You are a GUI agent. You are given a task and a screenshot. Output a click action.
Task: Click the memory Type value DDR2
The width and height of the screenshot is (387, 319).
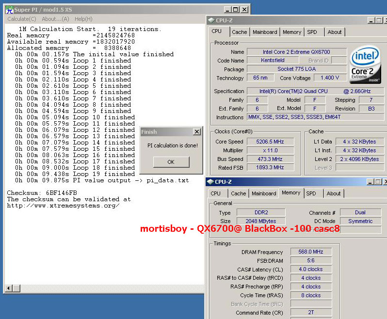click(261, 212)
